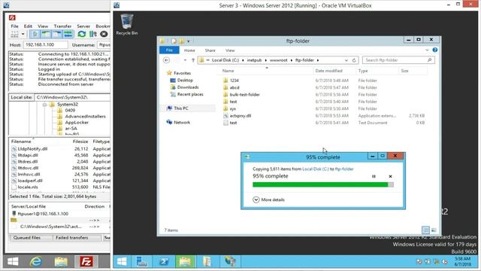Select ar-SA folder in local tree

(71, 128)
